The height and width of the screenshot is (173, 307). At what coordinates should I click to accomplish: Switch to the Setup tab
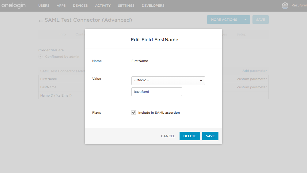point(241,34)
